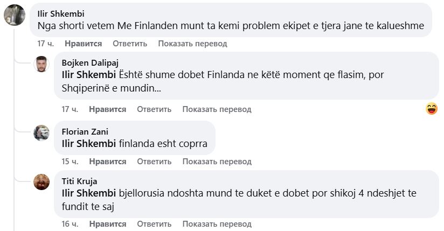
Task: Click Ilir Shkembi's profile avatar
Action: 15,15
